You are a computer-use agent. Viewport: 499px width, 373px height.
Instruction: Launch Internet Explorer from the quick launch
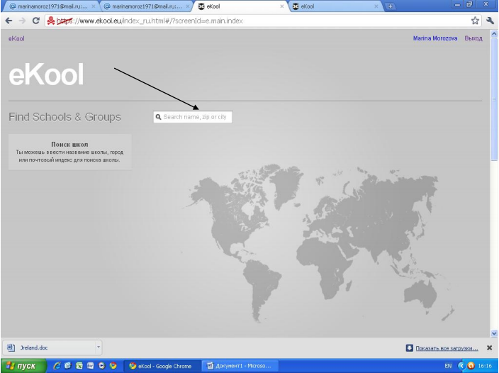tap(57, 366)
